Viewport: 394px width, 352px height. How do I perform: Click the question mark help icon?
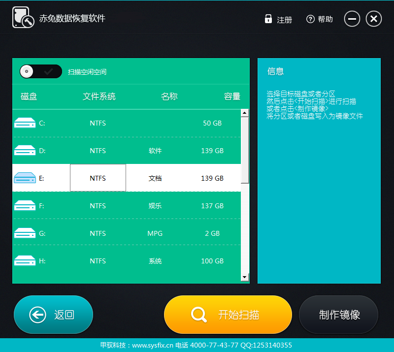point(310,19)
